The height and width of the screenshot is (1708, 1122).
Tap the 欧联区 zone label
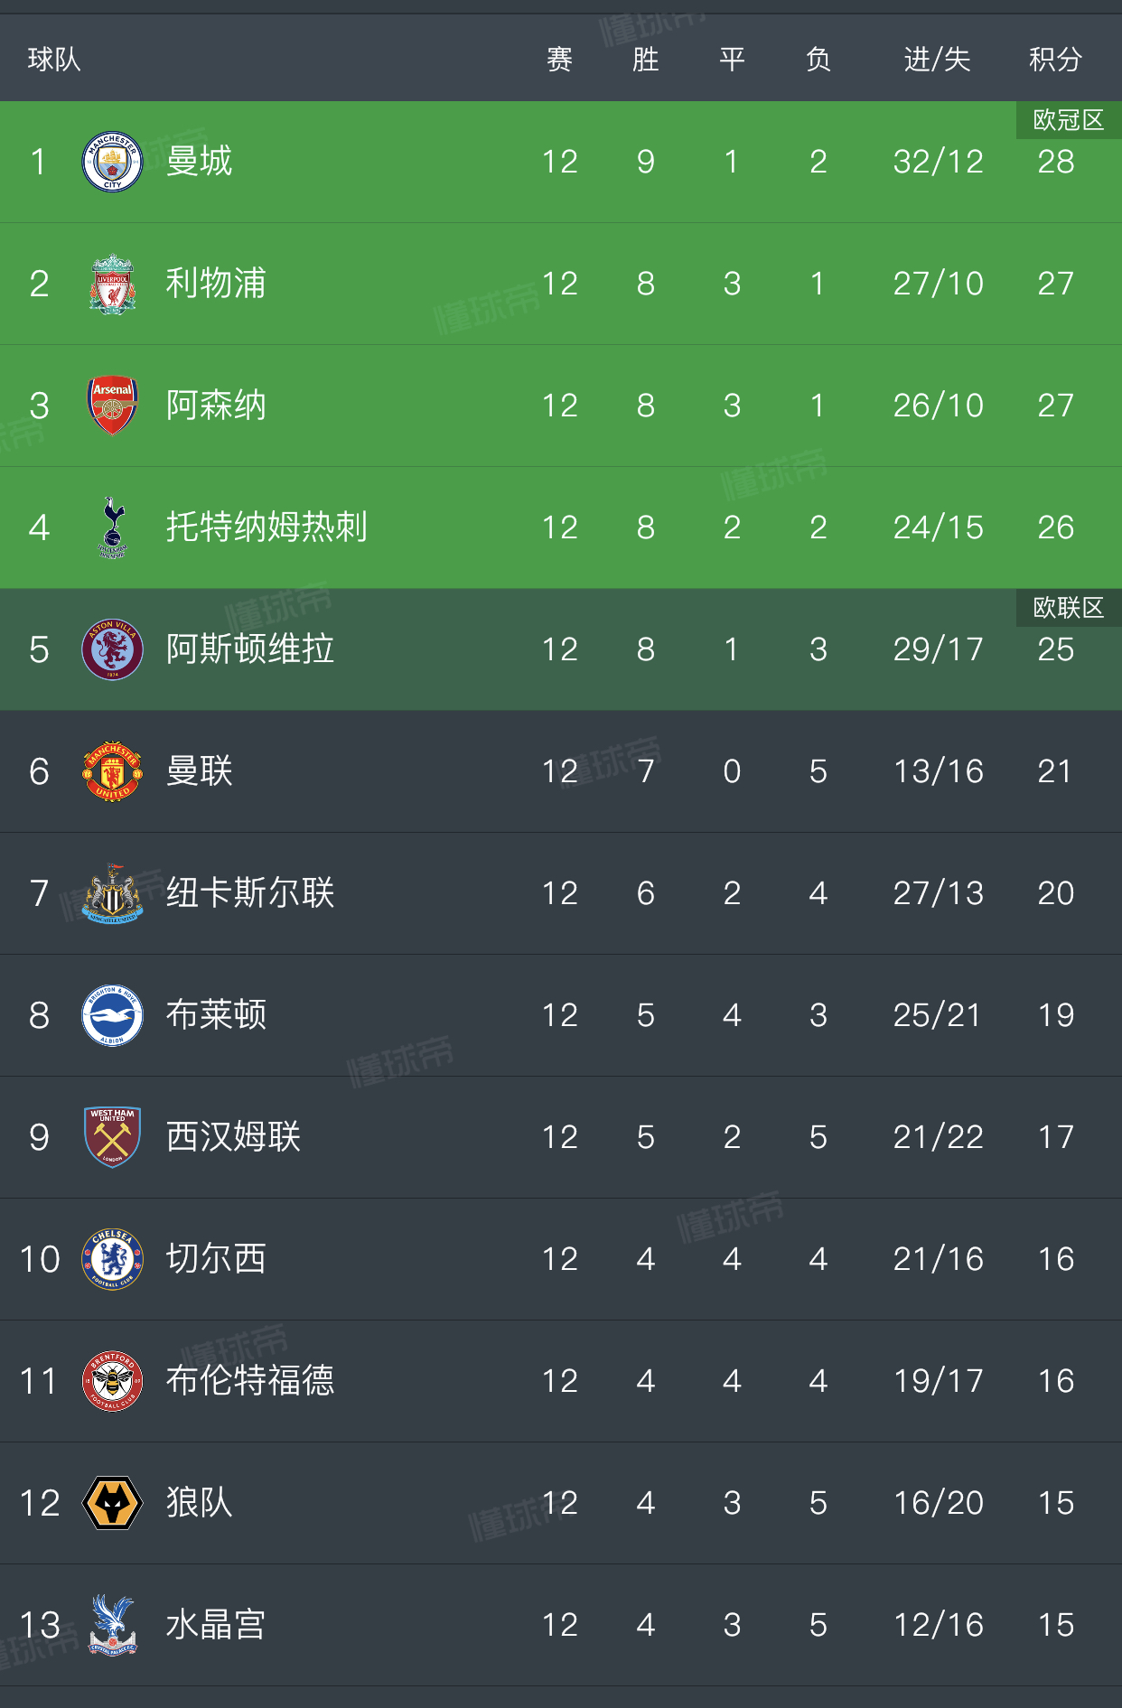pyautogui.click(x=1068, y=608)
